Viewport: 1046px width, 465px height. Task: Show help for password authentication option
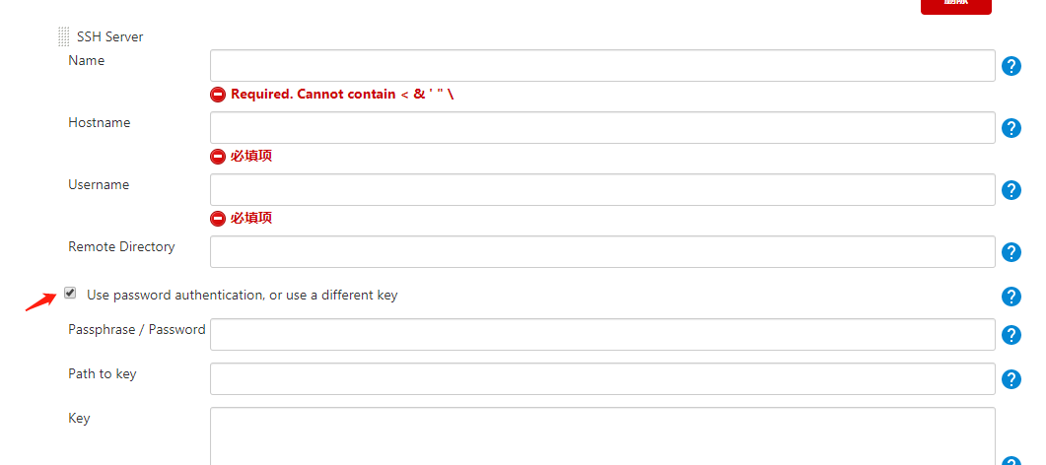pos(1011,297)
